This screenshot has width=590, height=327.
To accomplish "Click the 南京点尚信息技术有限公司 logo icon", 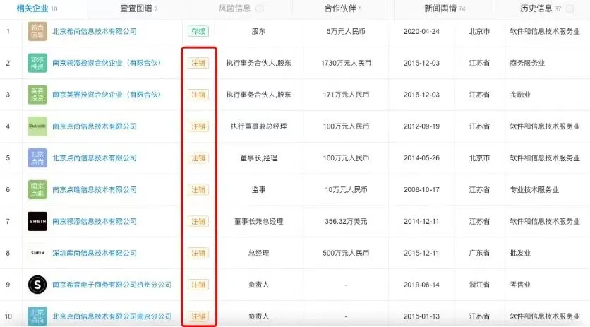I will point(37,126).
